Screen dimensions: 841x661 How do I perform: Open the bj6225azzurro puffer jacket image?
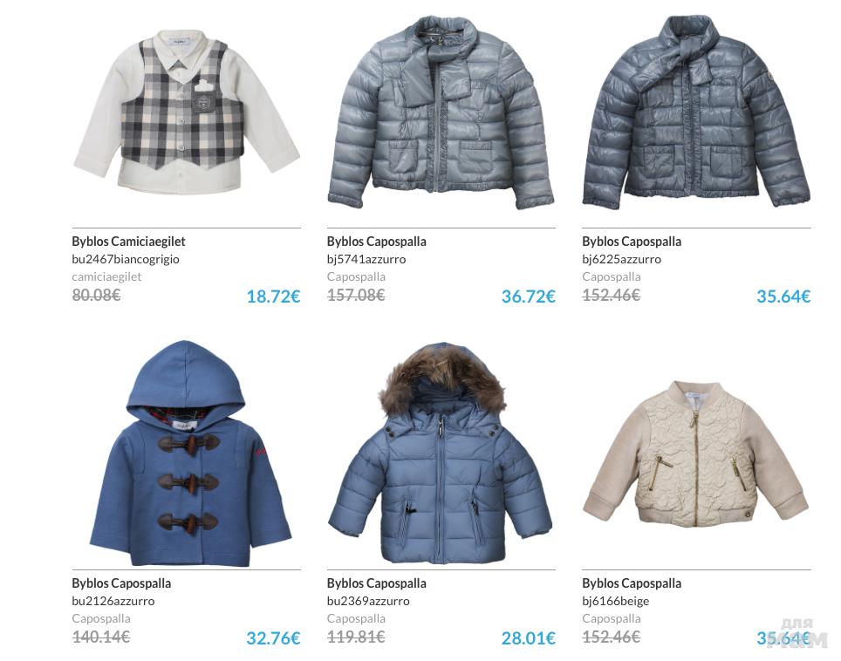click(695, 112)
